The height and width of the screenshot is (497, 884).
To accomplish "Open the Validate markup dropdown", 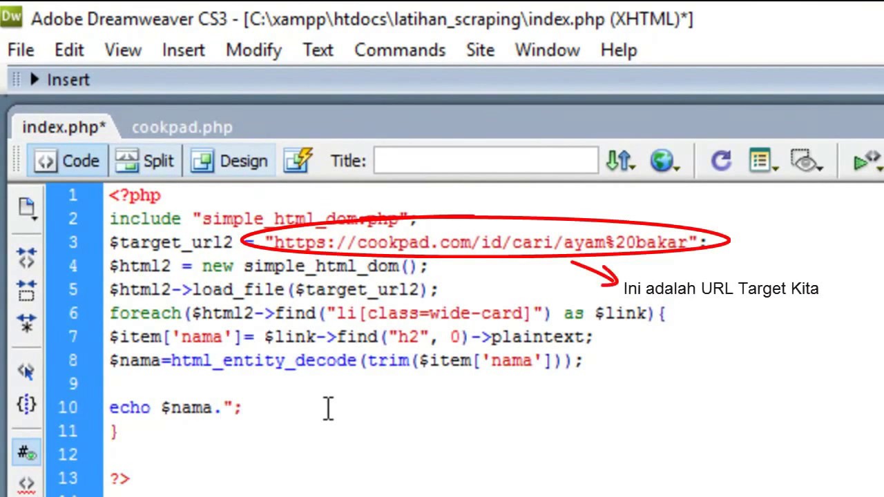I will [867, 161].
